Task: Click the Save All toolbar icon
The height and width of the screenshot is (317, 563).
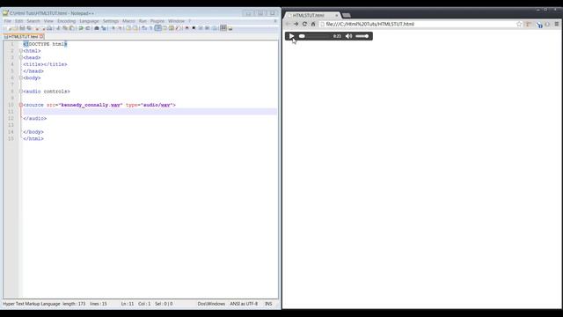Action: click(x=29, y=28)
